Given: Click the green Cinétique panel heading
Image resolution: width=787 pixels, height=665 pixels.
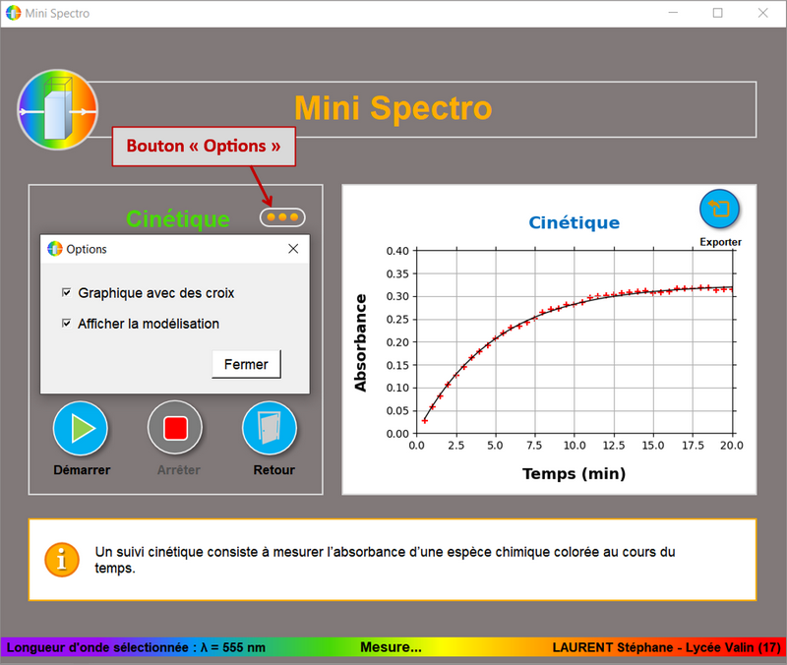Looking at the screenshot, I should [178, 218].
